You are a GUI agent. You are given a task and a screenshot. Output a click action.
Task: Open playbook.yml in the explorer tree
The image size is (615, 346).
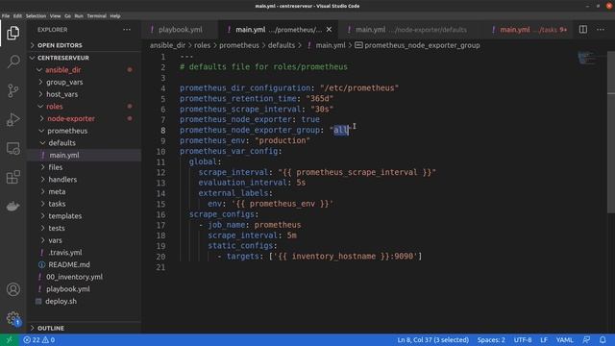(68, 289)
